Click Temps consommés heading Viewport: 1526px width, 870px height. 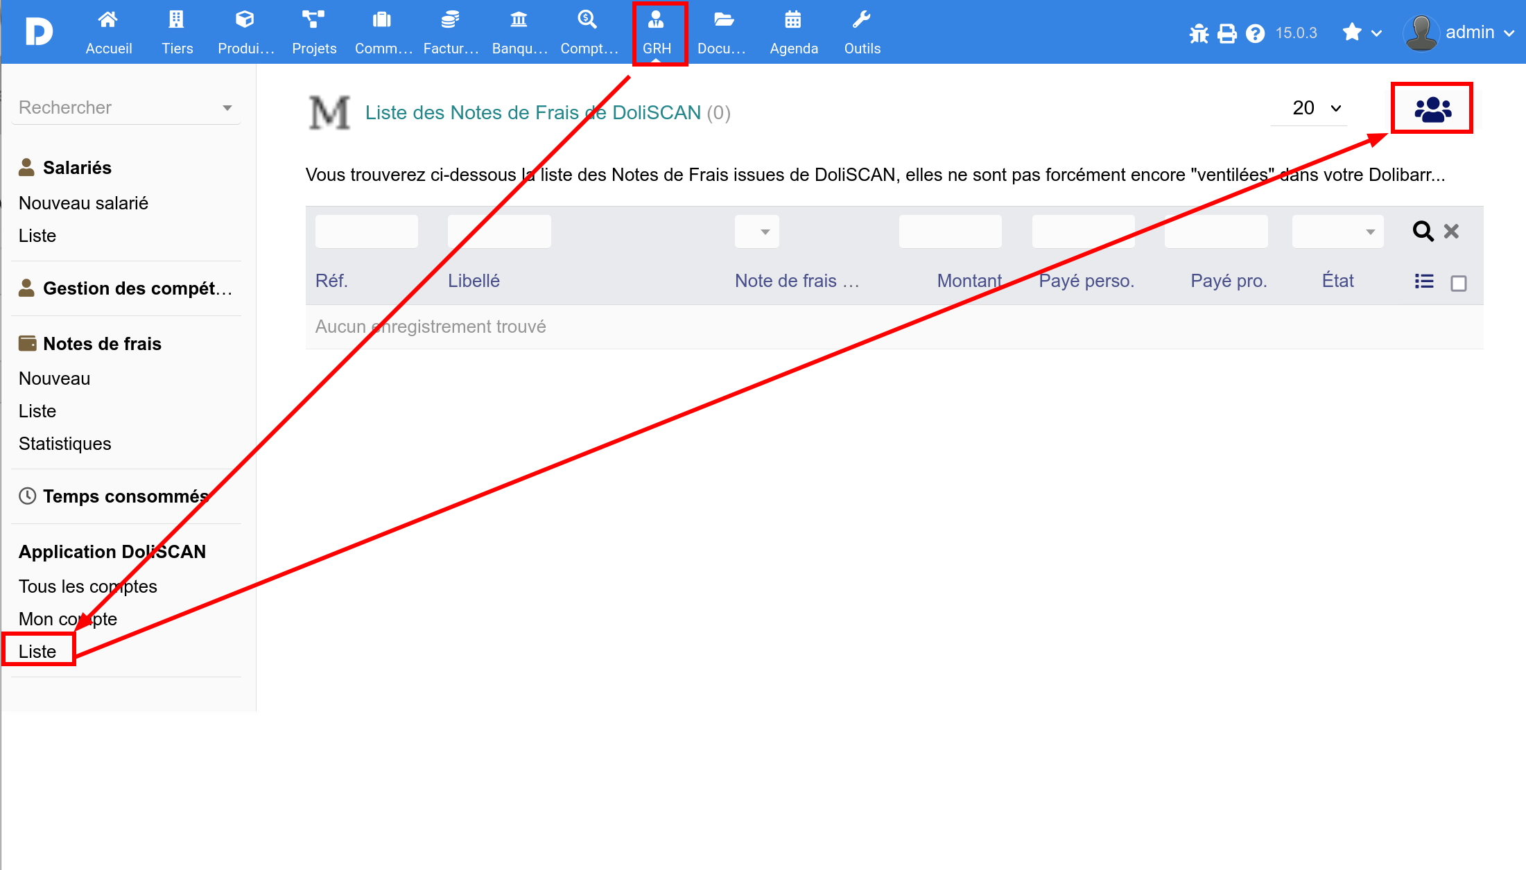click(x=125, y=496)
